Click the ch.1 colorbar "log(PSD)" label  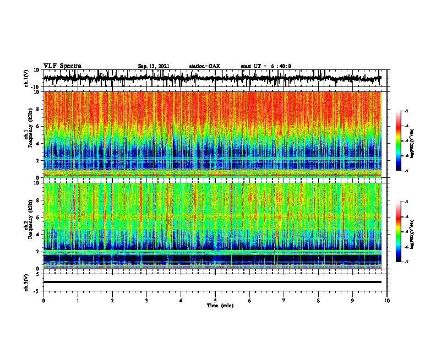(412, 144)
